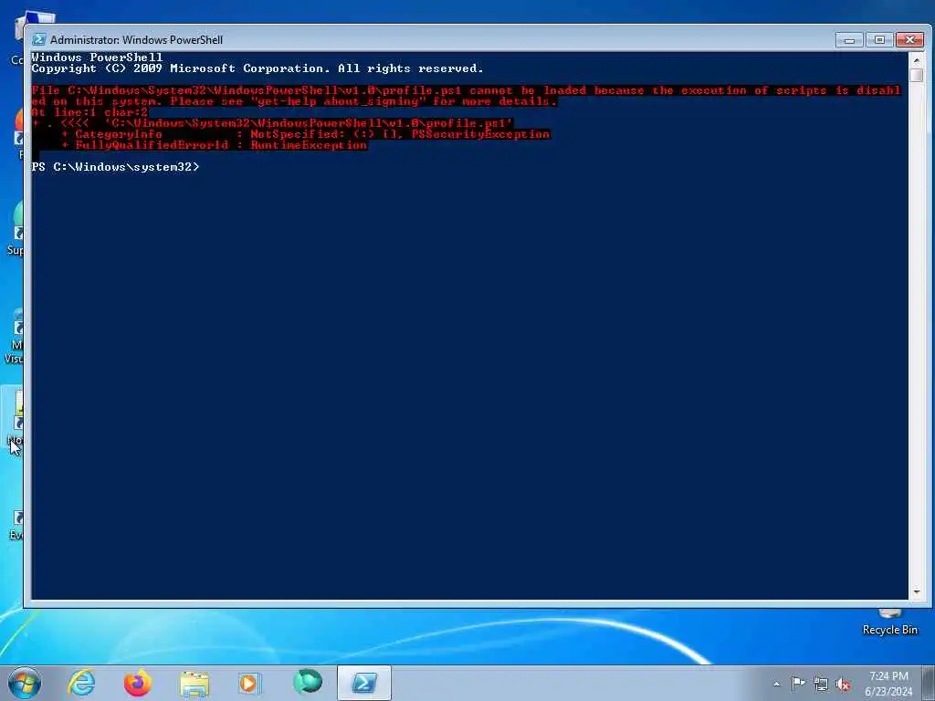Select the PowerShell taskbar button
The width and height of the screenshot is (935, 701).
point(363,683)
